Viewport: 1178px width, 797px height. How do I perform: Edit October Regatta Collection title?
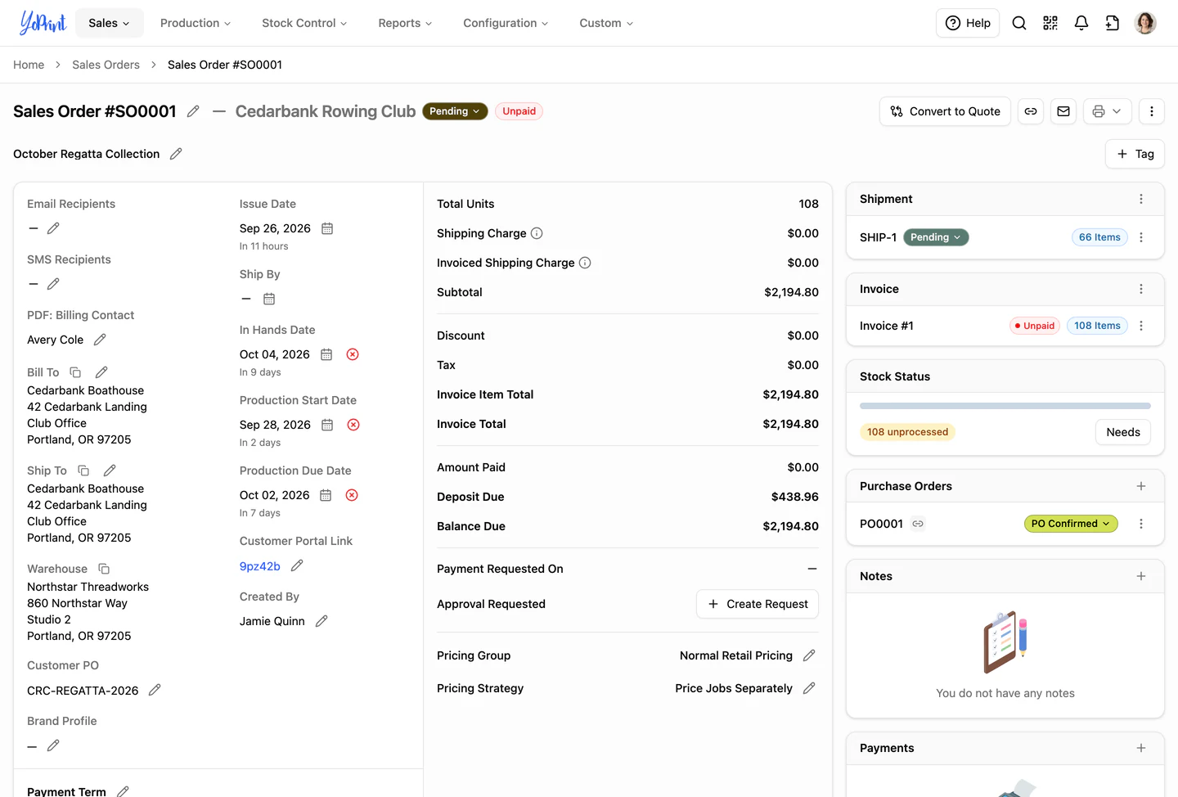pyautogui.click(x=176, y=154)
